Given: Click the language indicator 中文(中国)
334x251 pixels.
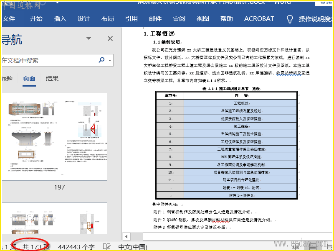Looking at the screenshot, I should click(x=133, y=247).
